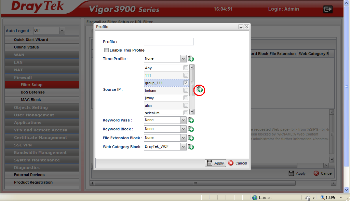Image resolution: width=350 pixels, height=201 pixels.
Task: Check the jimmy source IP checkbox
Action: point(186,98)
